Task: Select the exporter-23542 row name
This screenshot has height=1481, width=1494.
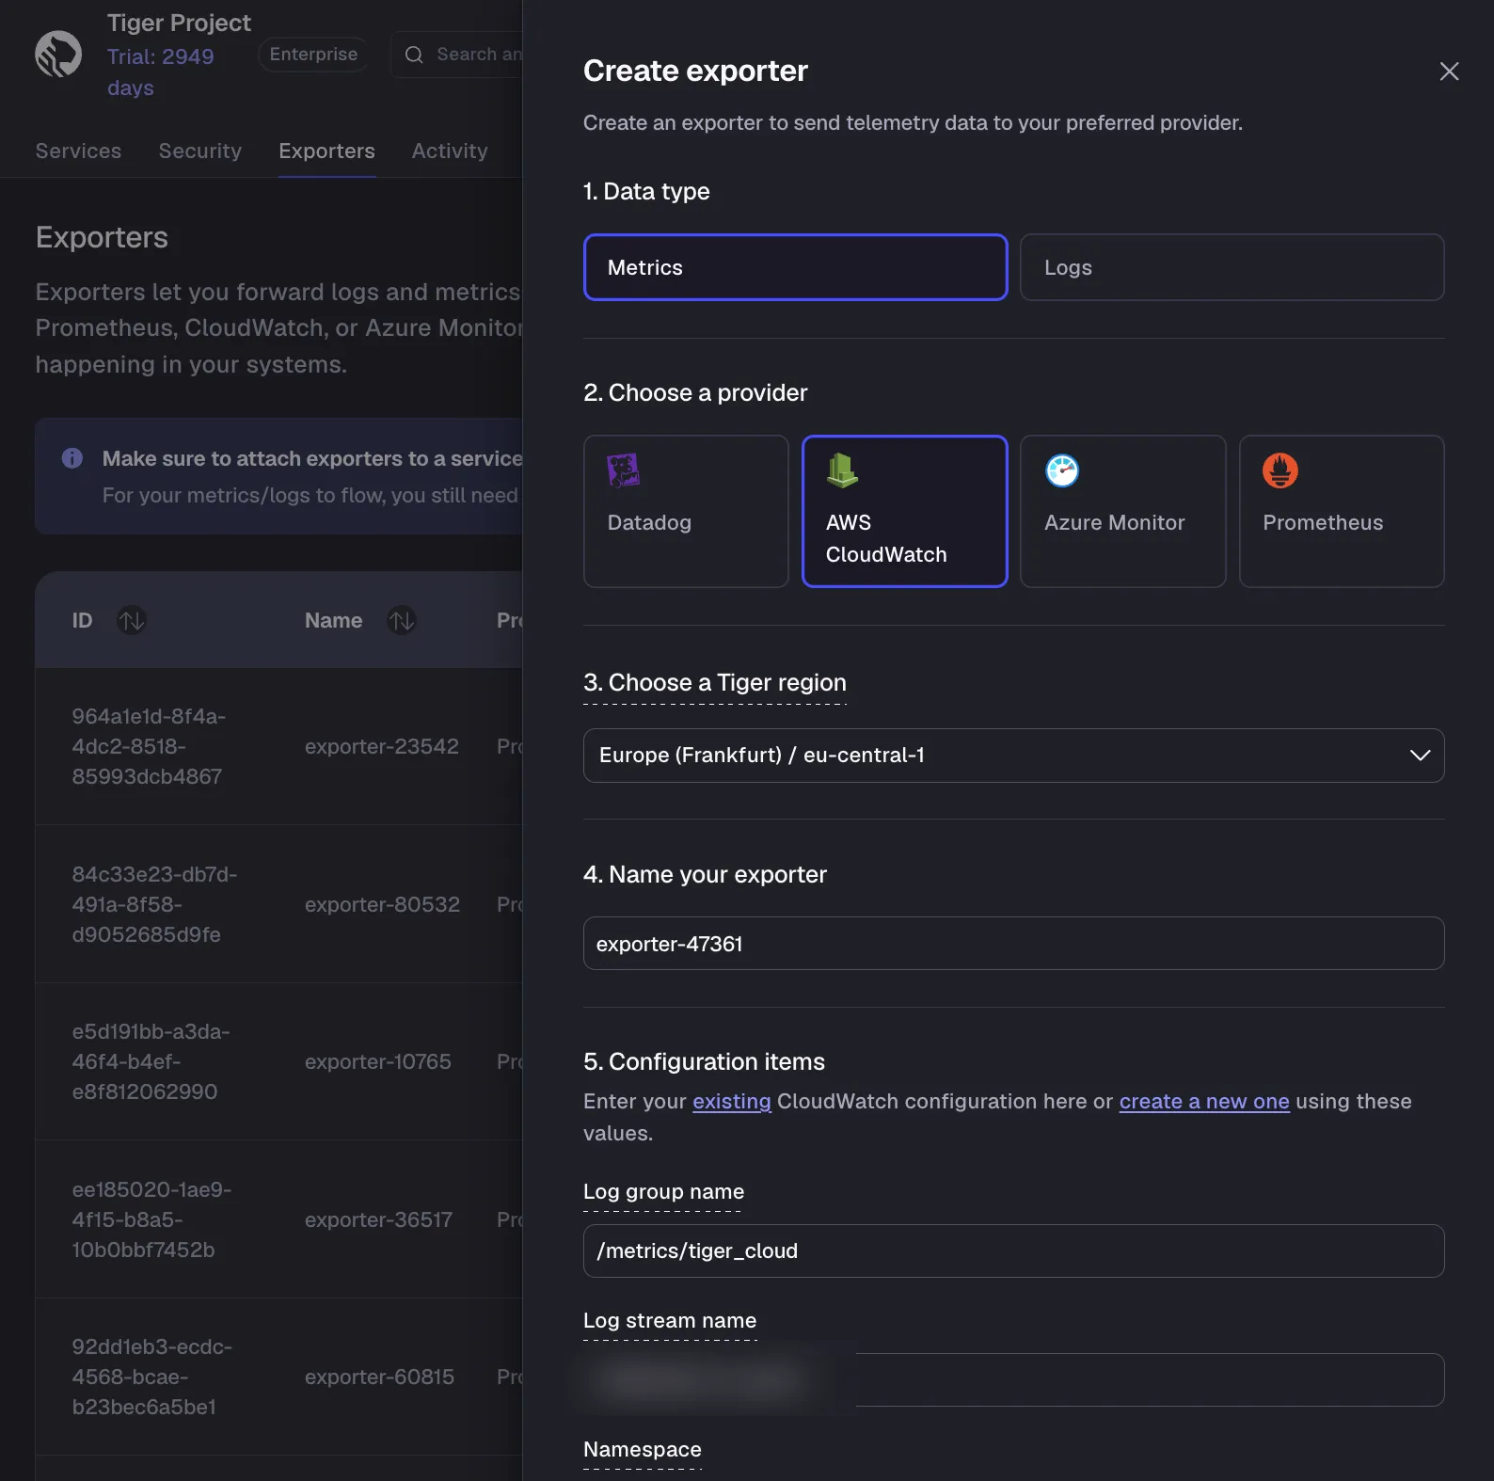Action: coord(381,747)
